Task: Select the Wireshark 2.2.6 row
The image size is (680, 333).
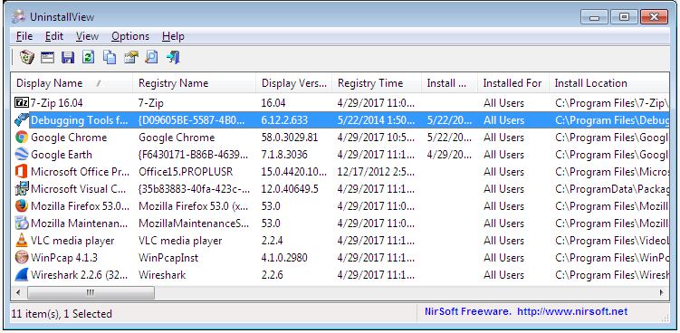Action: [340, 275]
